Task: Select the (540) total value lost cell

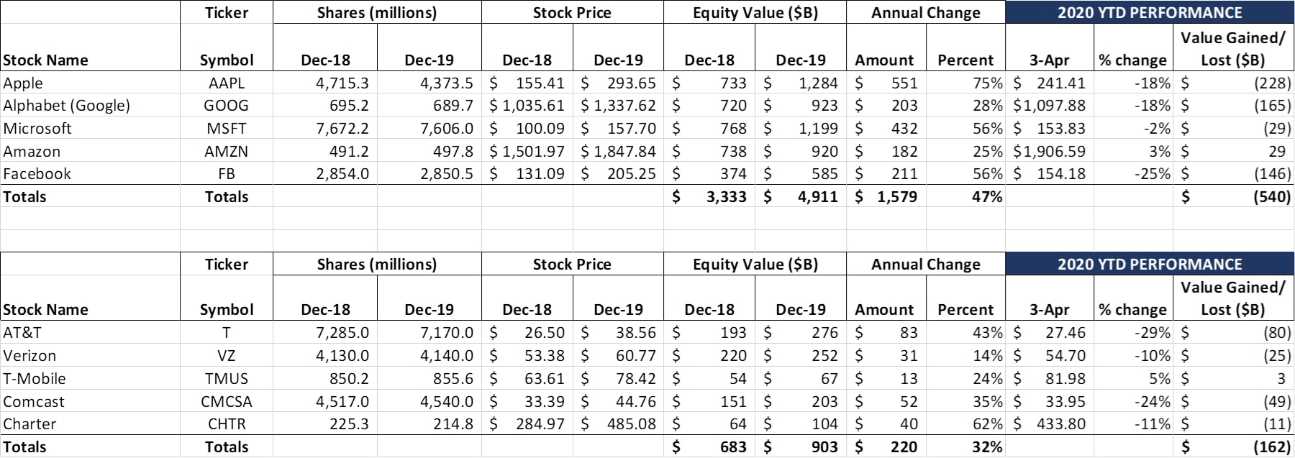Action: tap(1272, 197)
